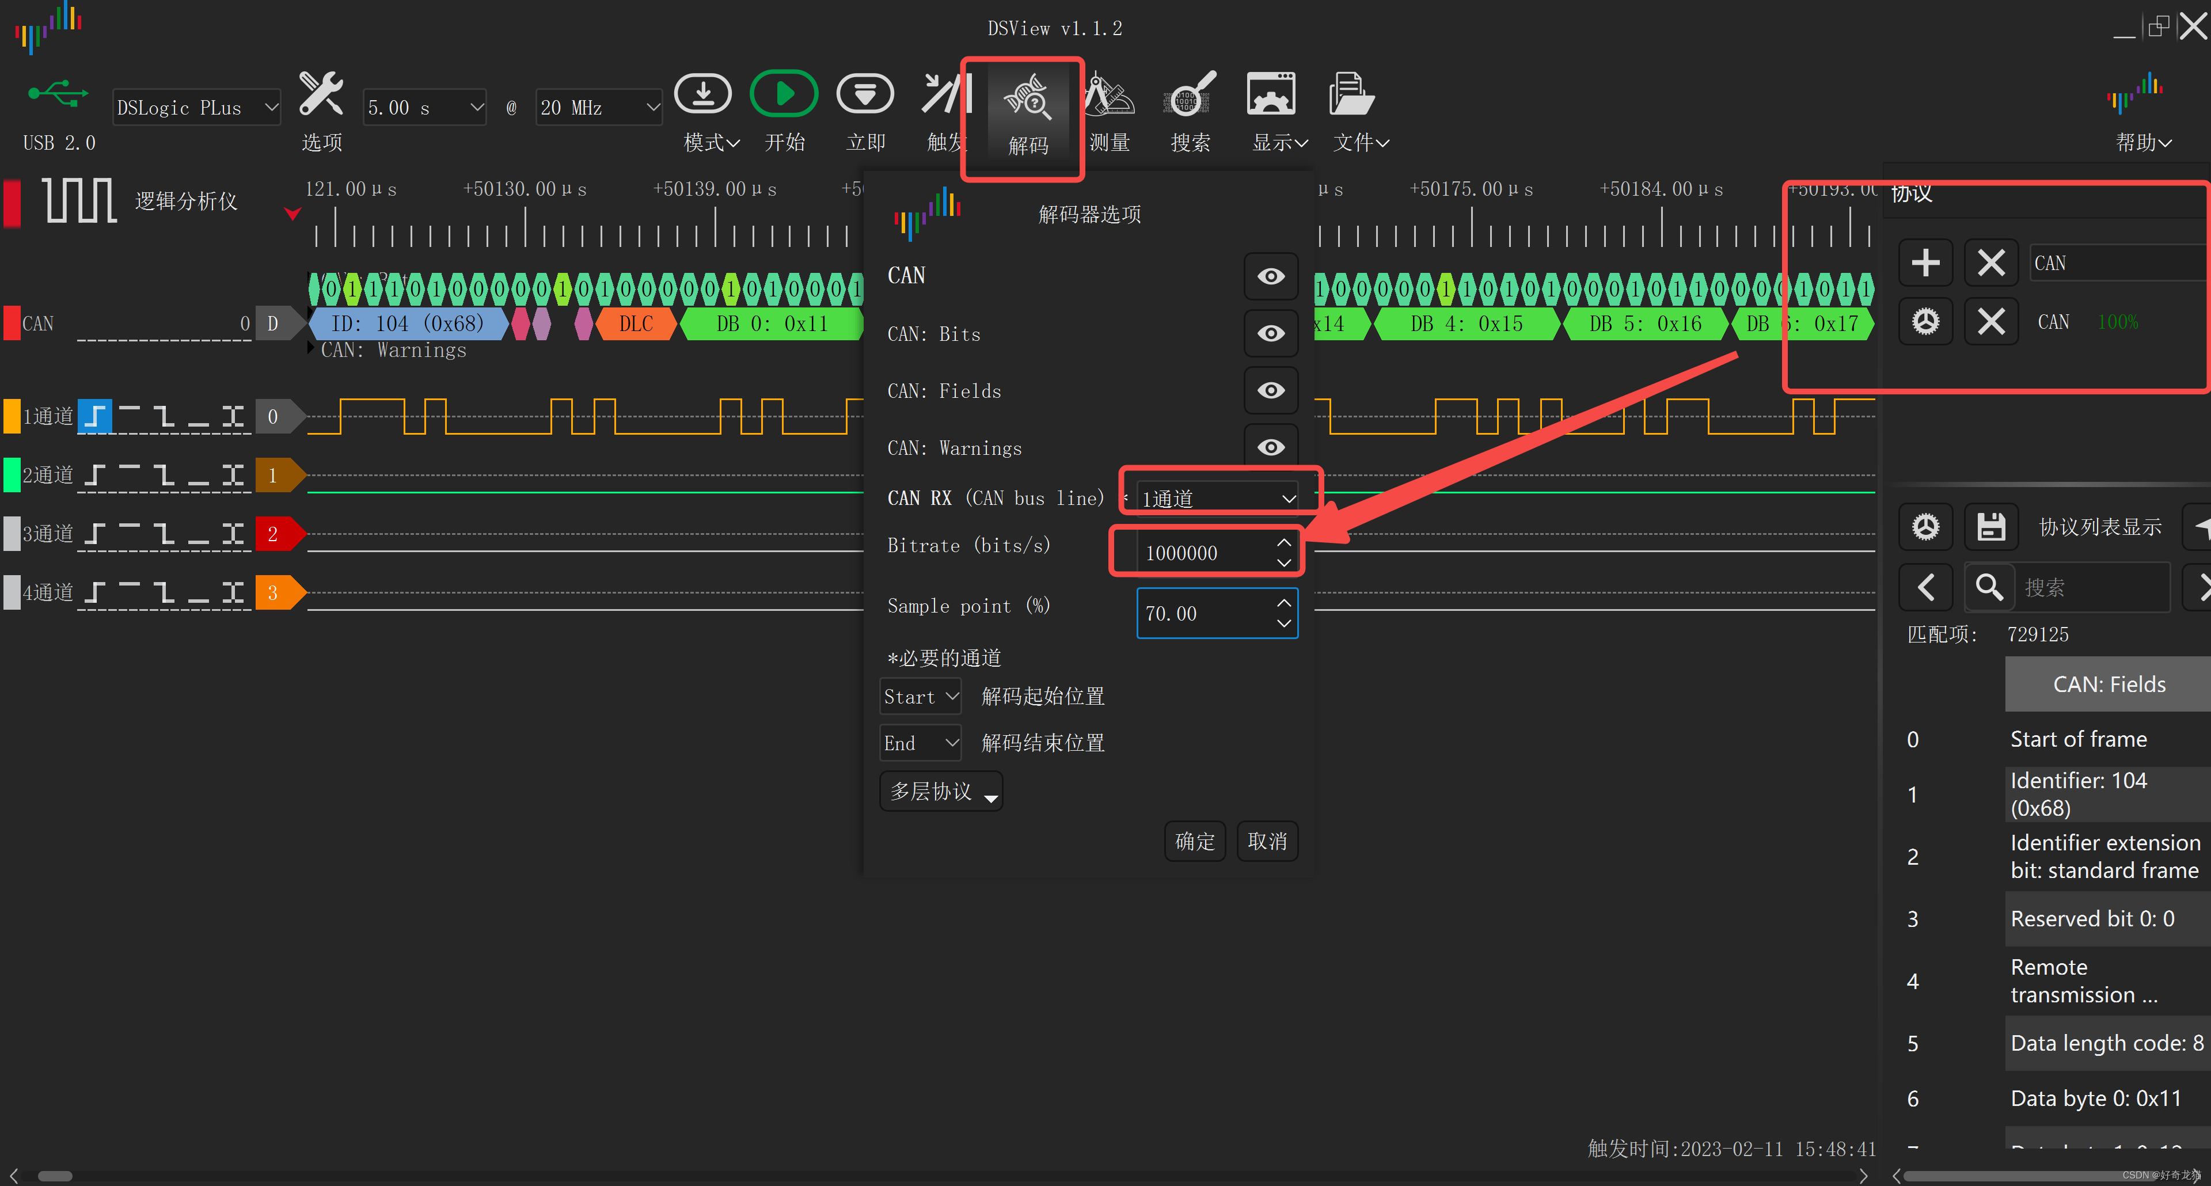Viewport: 2211px width, 1186px height.
Task: Toggle visibility of CAN: Fields
Action: [1270, 390]
